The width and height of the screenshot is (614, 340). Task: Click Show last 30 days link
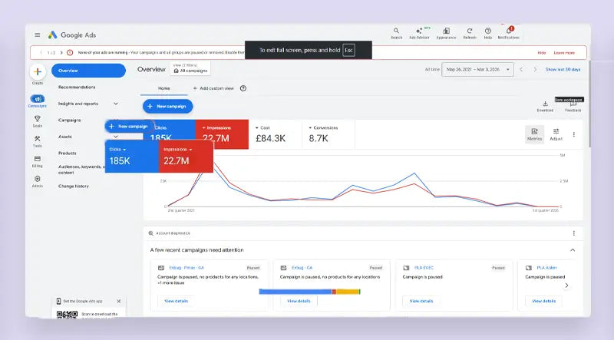point(563,69)
